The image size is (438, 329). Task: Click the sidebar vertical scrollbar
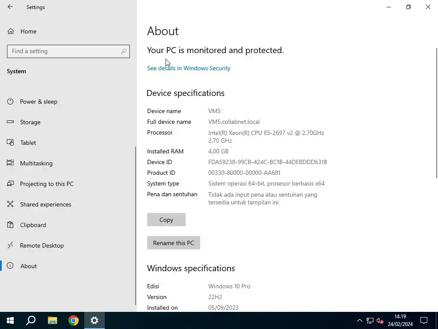point(136,225)
